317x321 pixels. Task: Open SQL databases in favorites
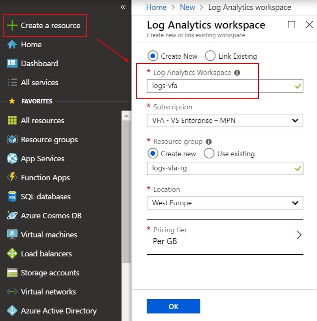[46, 197]
